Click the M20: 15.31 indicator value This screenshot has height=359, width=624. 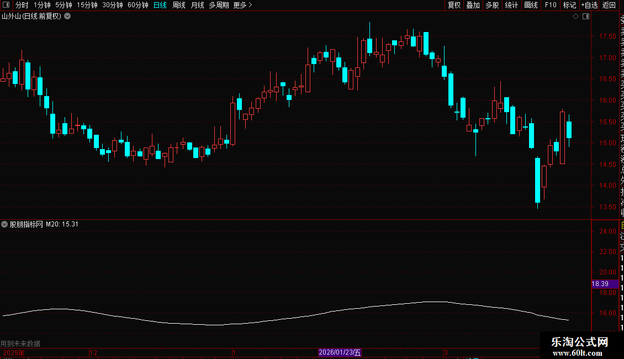(x=62, y=224)
